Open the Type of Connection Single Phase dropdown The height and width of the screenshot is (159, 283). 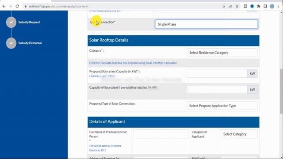coord(207,24)
